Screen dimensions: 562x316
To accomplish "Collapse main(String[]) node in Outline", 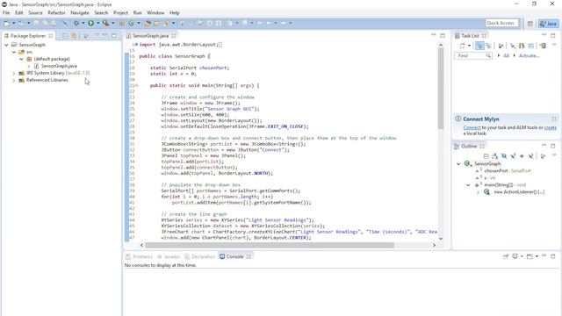I will (468, 185).
